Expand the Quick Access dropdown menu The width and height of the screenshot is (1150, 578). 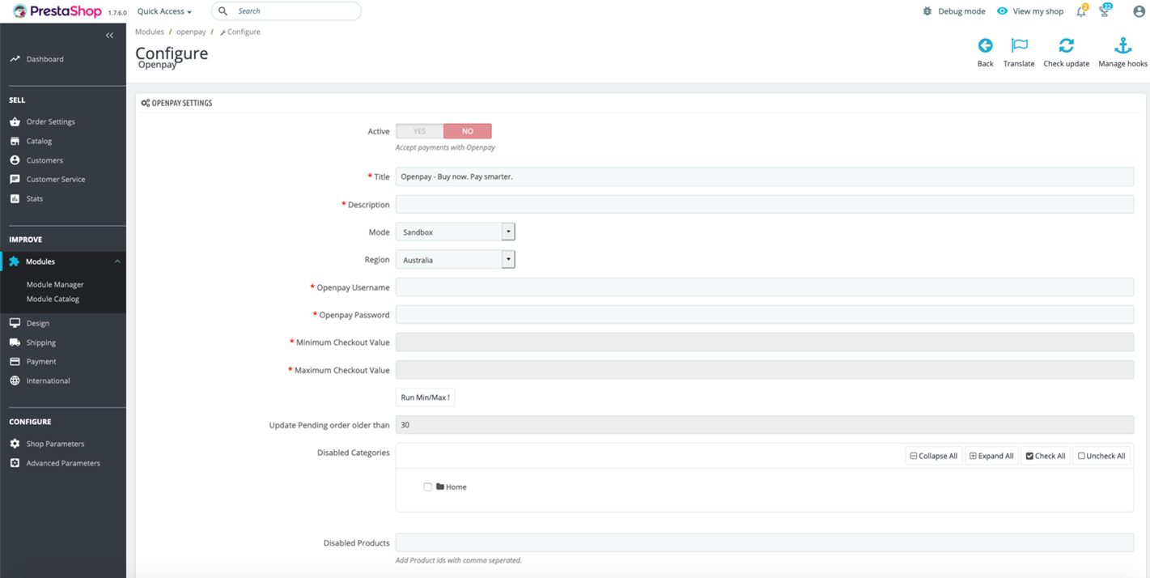pyautogui.click(x=164, y=11)
